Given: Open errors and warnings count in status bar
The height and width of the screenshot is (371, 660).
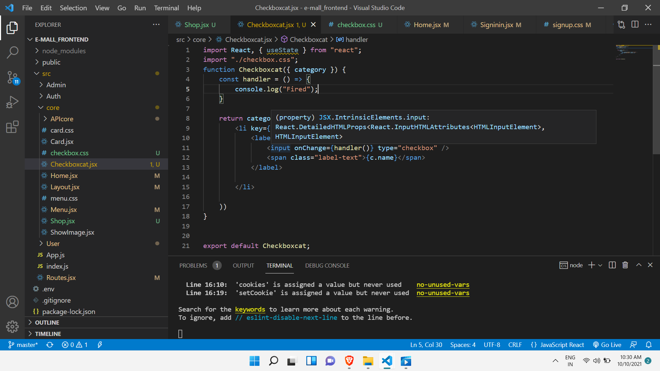Looking at the screenshot, I should (75, 345).
